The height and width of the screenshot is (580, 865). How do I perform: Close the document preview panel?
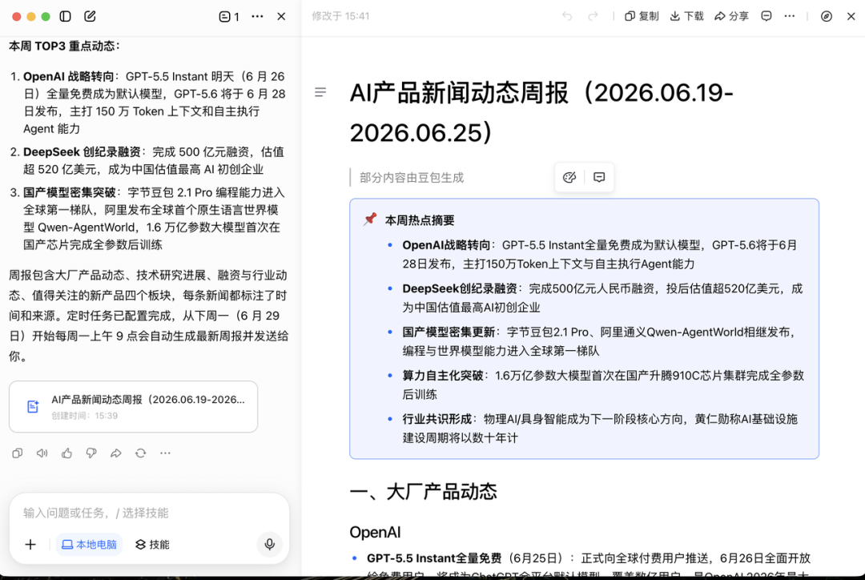851,16
